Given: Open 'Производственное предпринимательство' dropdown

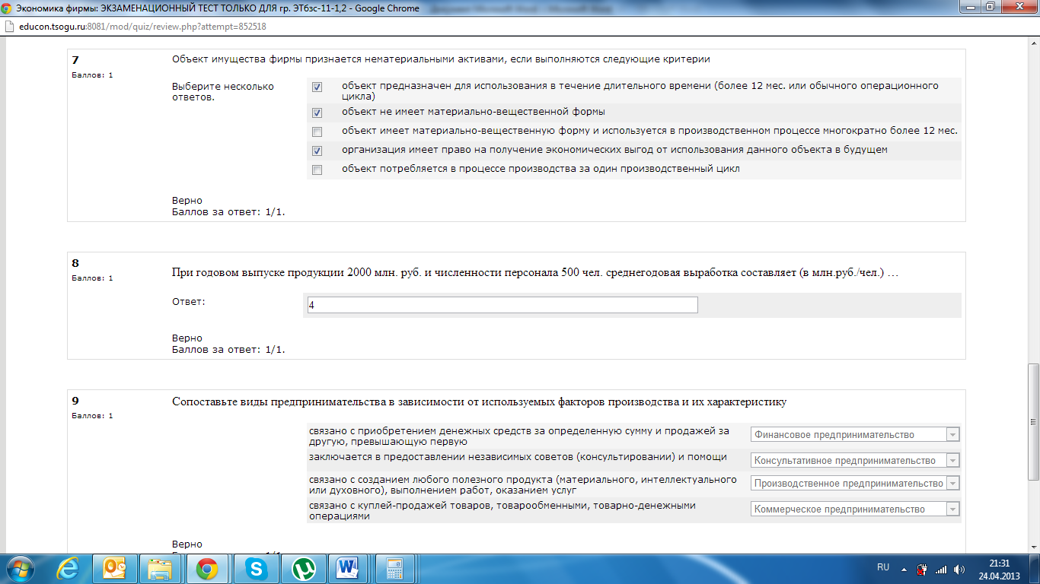Looking at the screenshot, I should (x=855, y=483).
